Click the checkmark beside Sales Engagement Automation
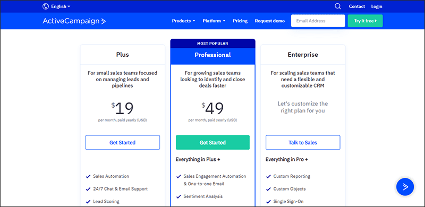This screenshot has height=207, width=425. click(x=178, y=176)
